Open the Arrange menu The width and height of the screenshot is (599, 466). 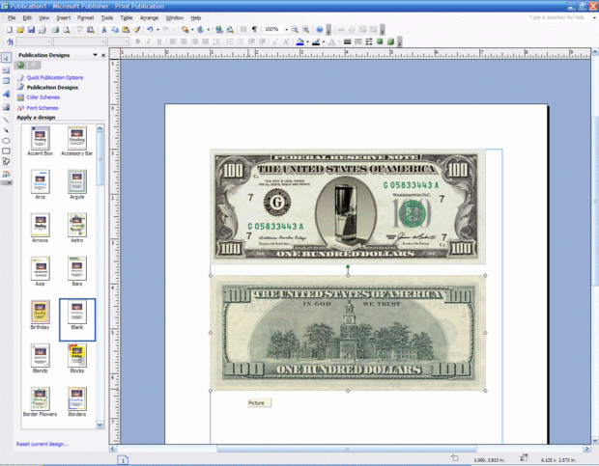tap(149, 17)
